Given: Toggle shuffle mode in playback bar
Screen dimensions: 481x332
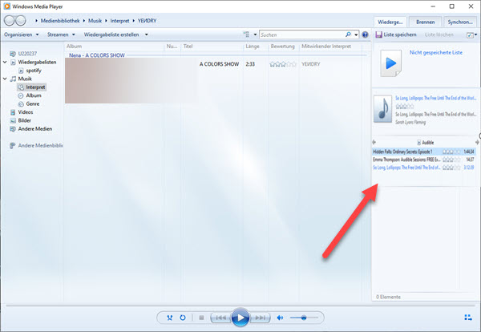Looking at the screenshot, I should (170, 318).
